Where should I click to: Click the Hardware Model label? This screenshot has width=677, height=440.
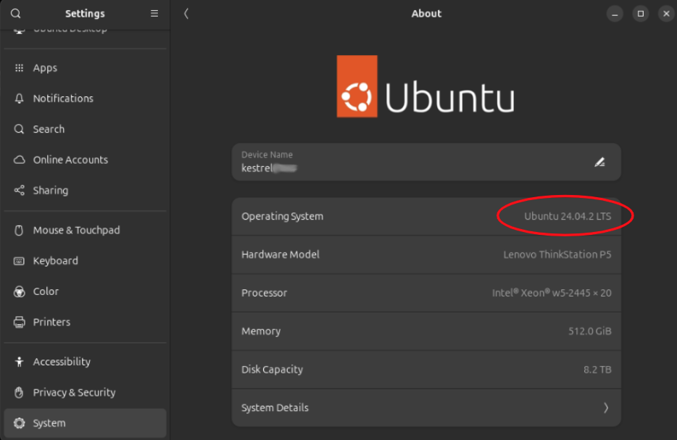[281, 254]
